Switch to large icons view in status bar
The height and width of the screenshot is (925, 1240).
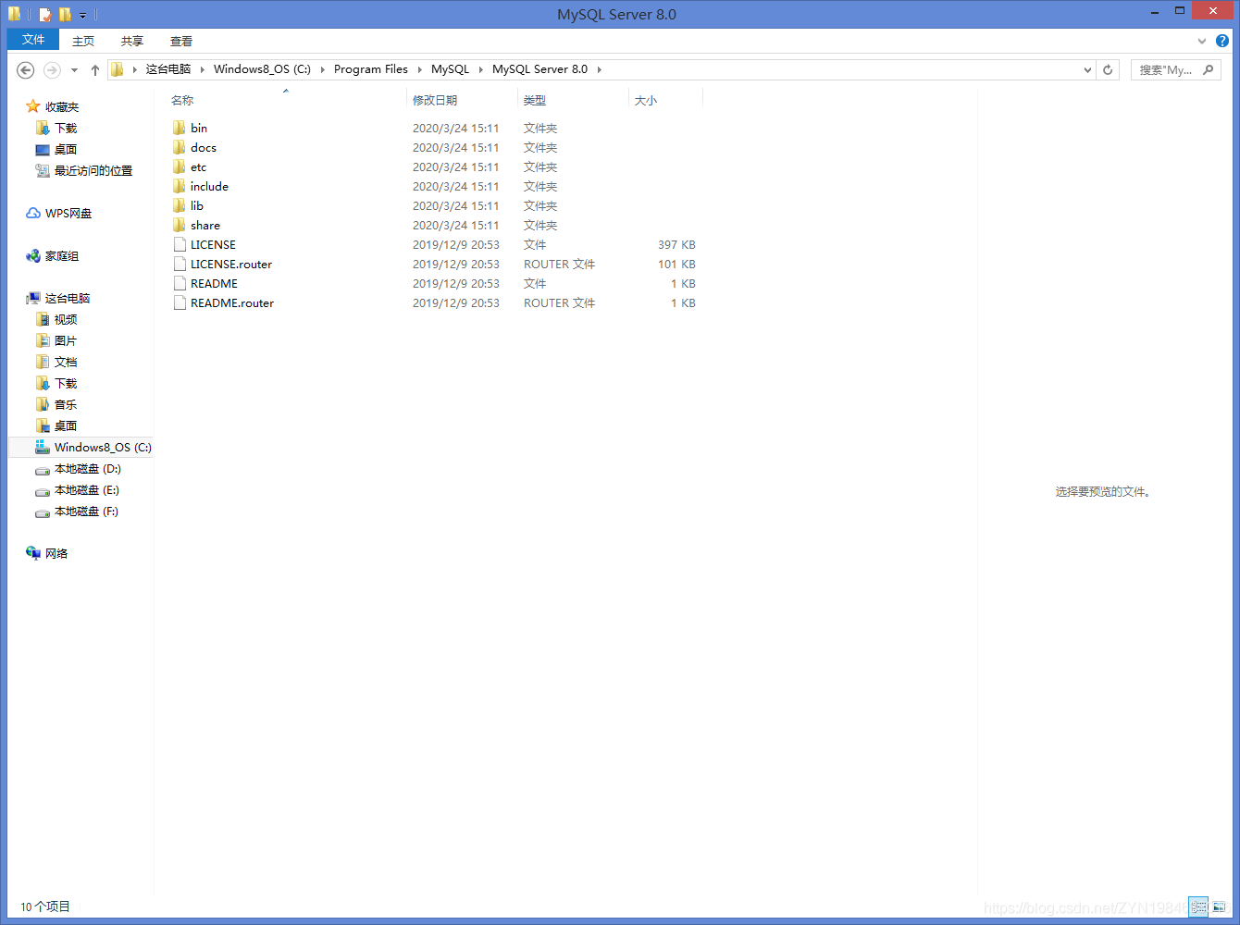pos(1220,906)
